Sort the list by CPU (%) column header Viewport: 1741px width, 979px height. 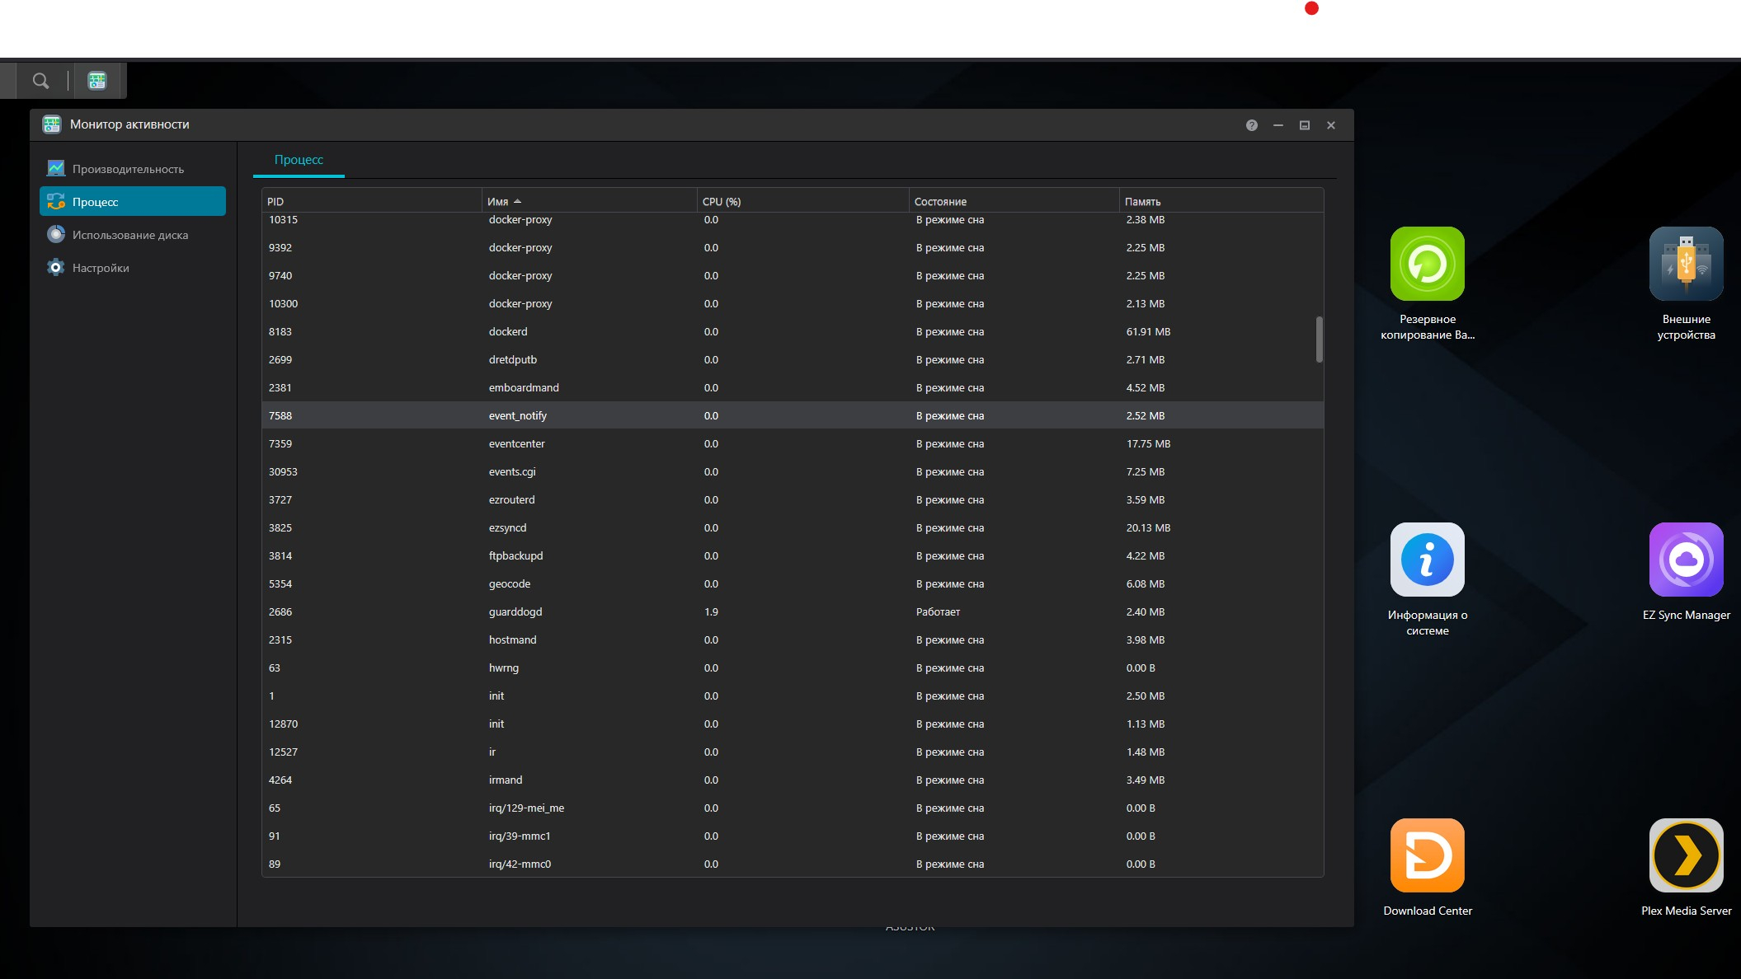point(721,202)
